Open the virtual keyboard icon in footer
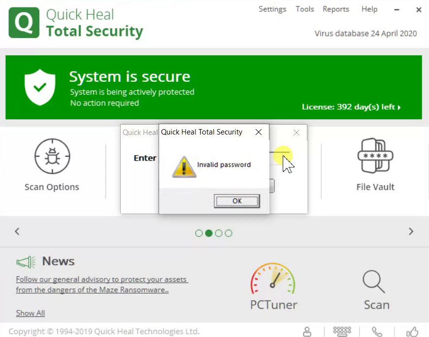 pos(342,331)
